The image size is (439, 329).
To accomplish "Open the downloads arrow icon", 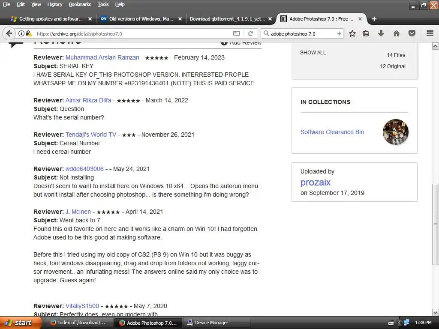I will (381, 33).
